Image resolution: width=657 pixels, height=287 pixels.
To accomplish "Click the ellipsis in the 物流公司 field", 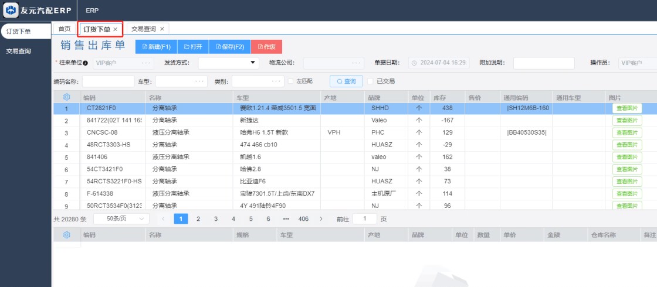I will (x=355, y=63).
